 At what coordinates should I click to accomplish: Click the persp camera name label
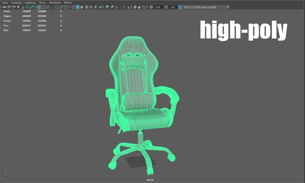(x=150, y=180)
